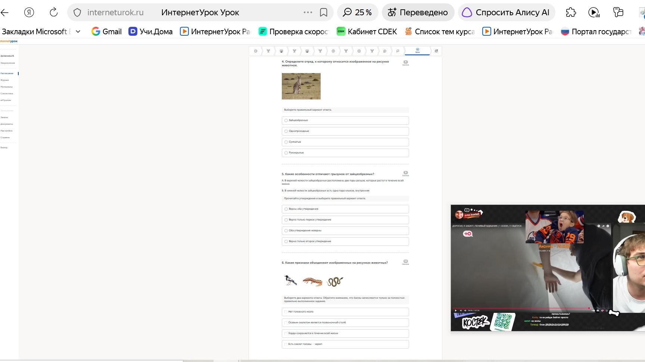645x362 pixels.
Task: Open the Портал государст bookmark
Action: 596,32
